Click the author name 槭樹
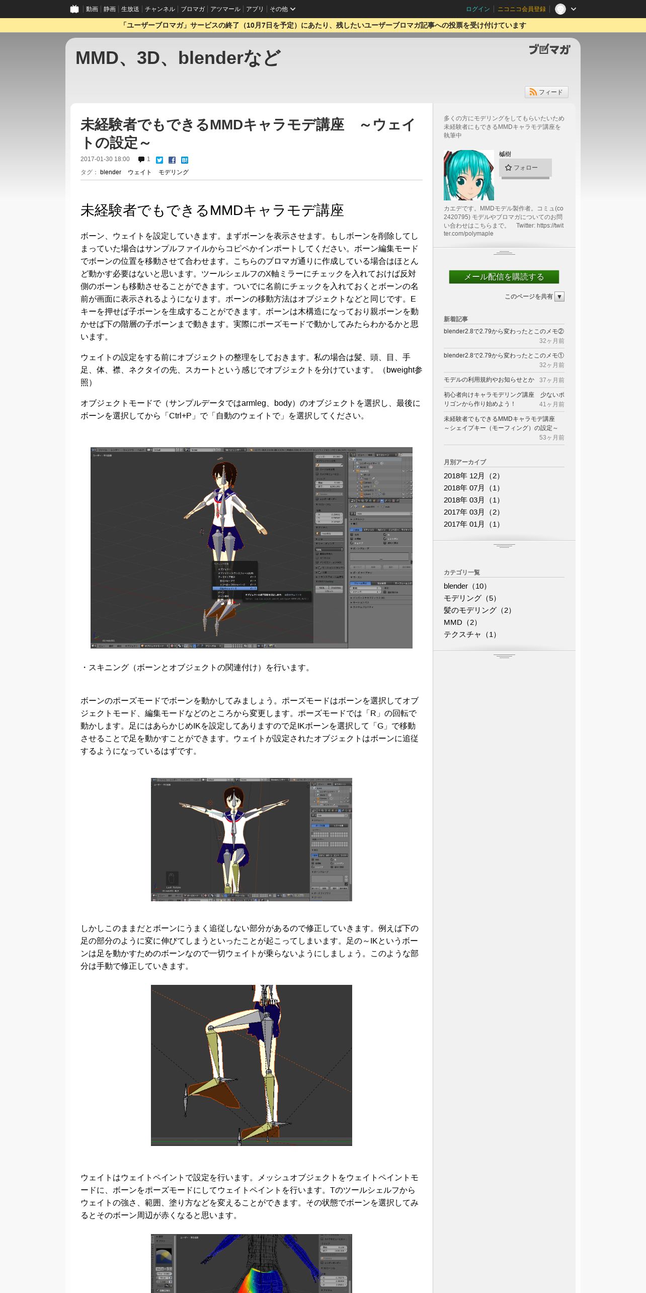Viewport: 646px width, 1293px height. pyautogui.click(x=505, y=154)
